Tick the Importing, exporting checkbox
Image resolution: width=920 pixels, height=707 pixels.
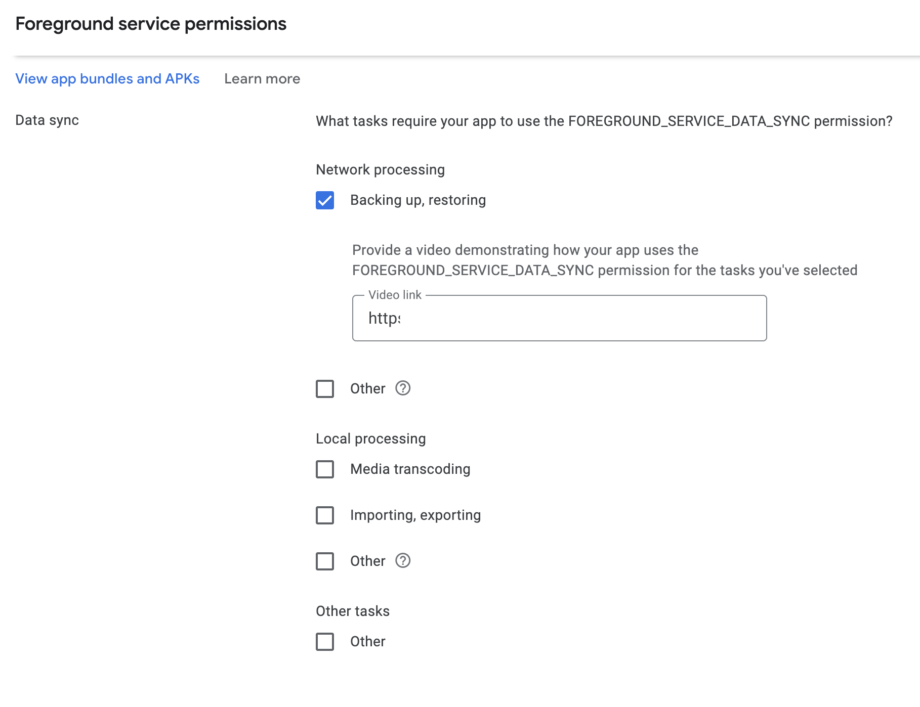(325, 515)
